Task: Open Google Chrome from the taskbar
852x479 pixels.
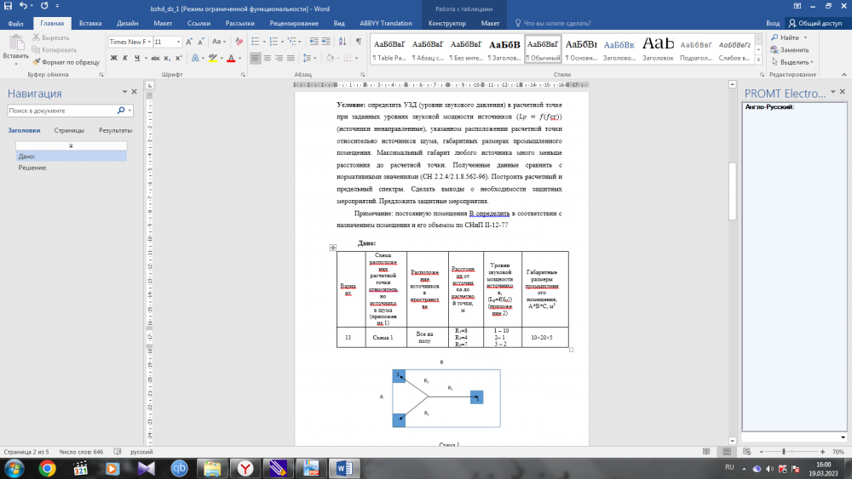Action: click(47, 468)
